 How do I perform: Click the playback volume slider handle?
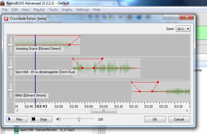coord(79,119)
